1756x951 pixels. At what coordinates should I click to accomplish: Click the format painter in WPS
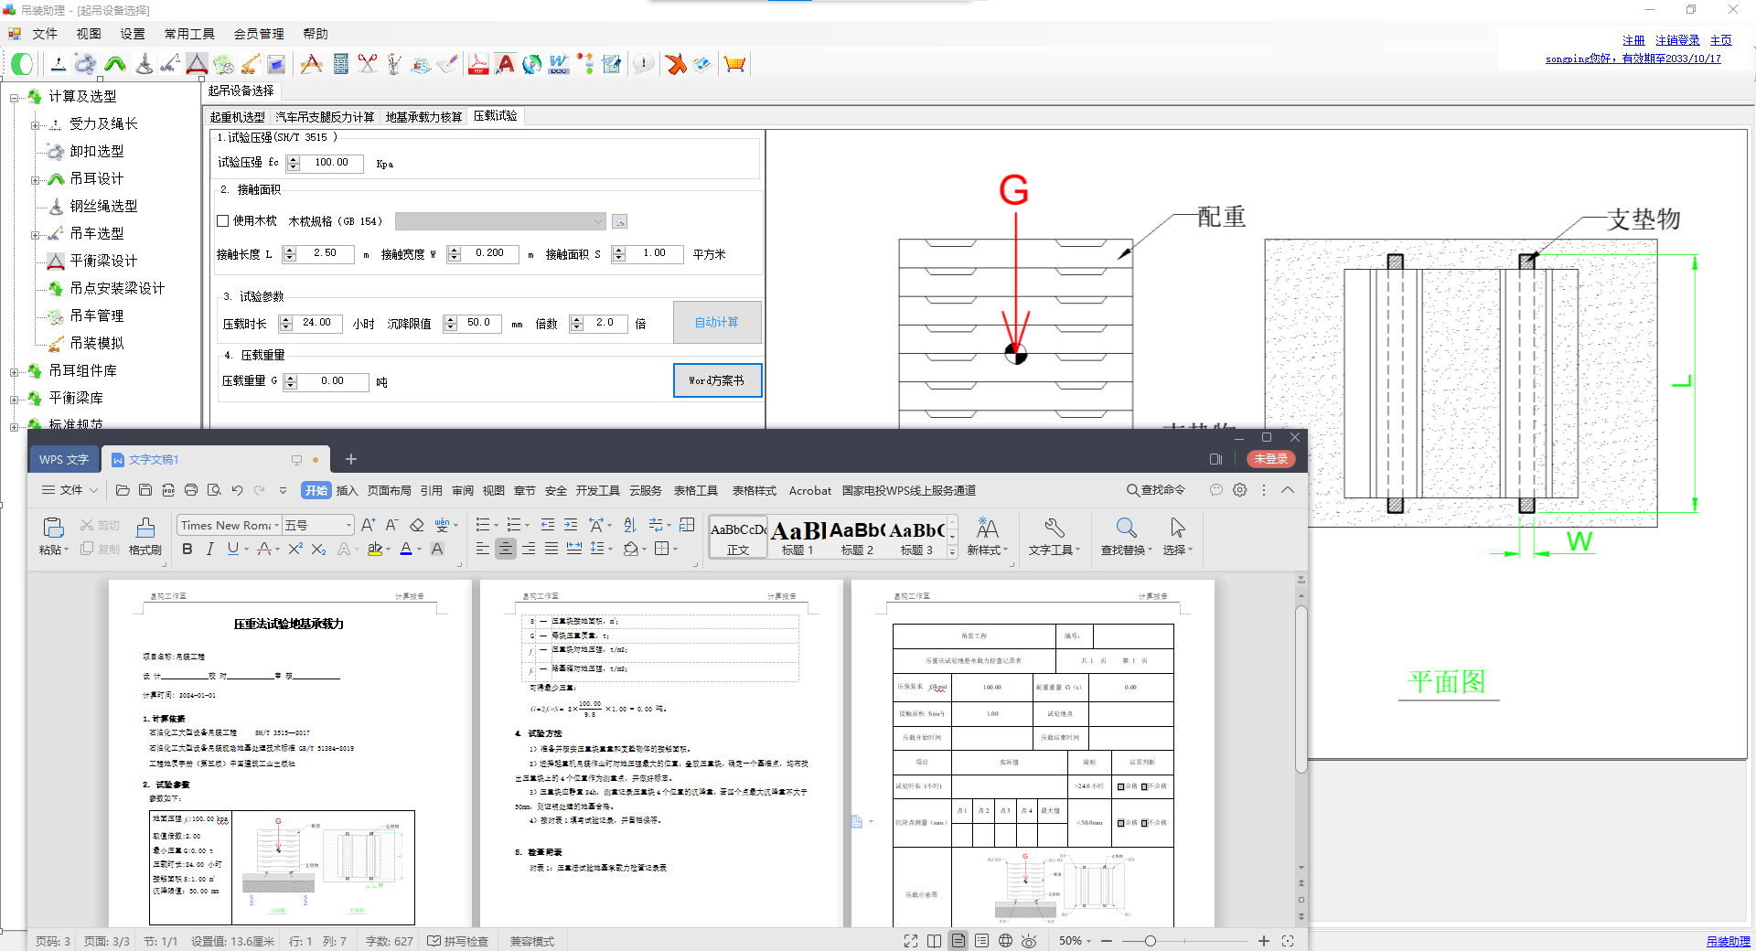click(145, 537)
